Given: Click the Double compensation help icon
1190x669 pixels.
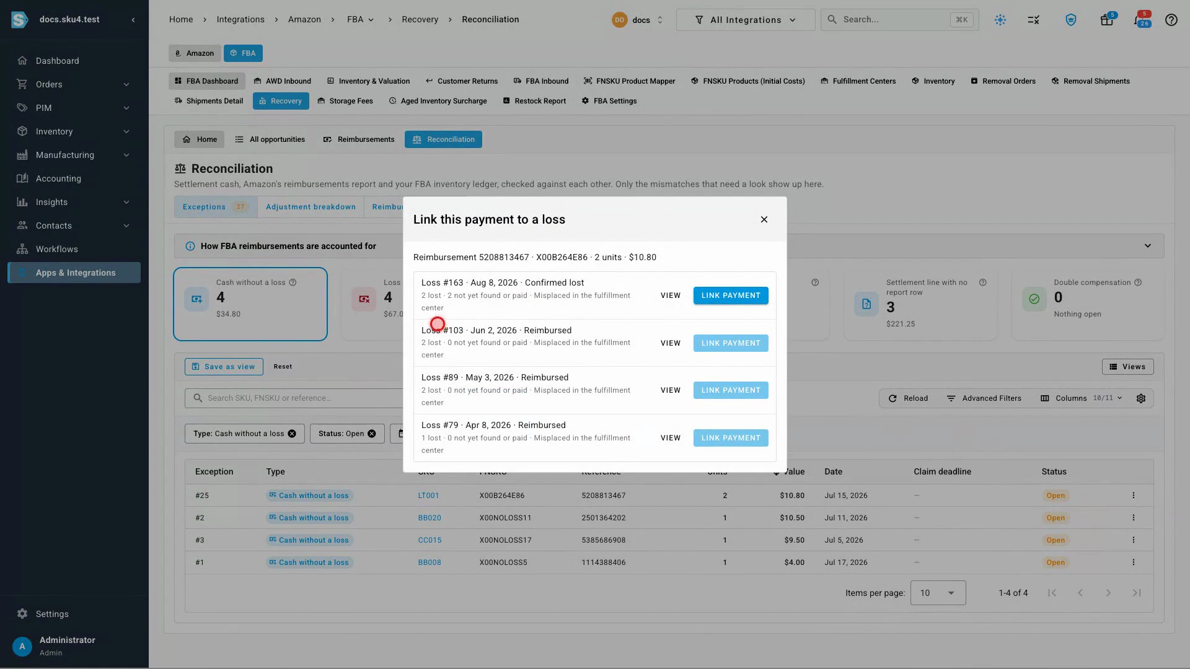Looking at the screenshot, I should pyautogui.click(x=1138, y=282).
